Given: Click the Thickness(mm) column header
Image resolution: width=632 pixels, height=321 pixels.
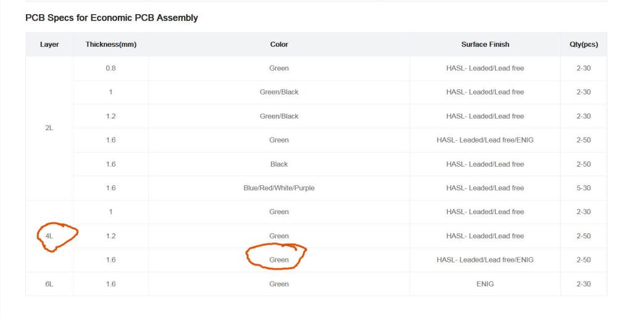Looking at the screenshot, I should click(x=110, y=44).
